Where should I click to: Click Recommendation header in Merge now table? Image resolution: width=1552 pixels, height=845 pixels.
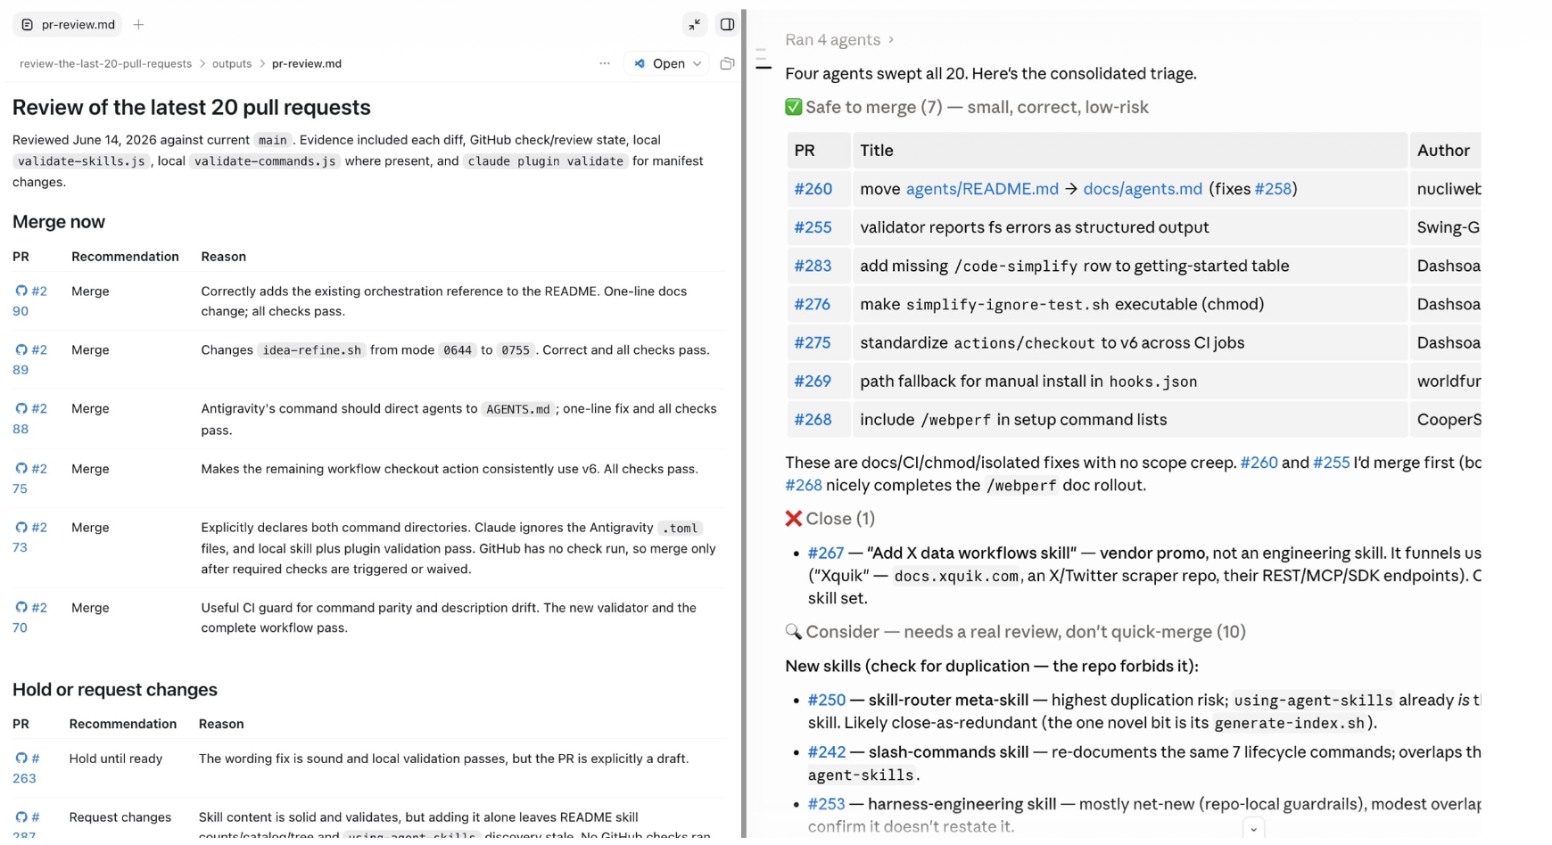click(125, 256)
